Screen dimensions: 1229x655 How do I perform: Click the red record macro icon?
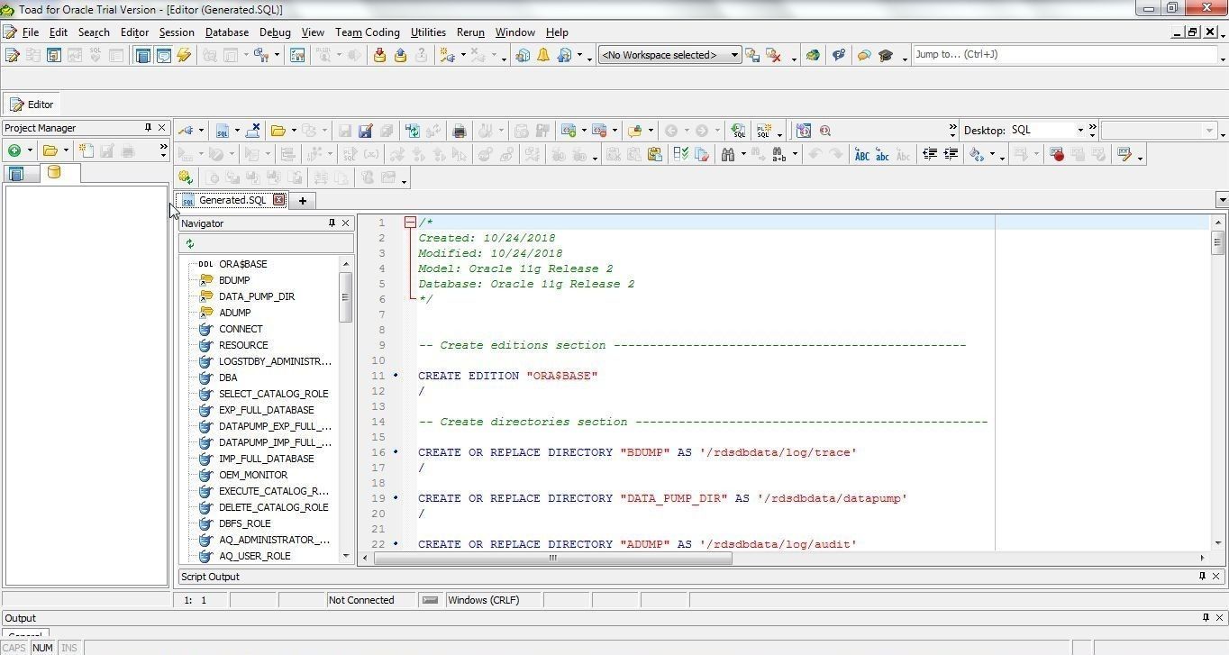point(1057,155)
